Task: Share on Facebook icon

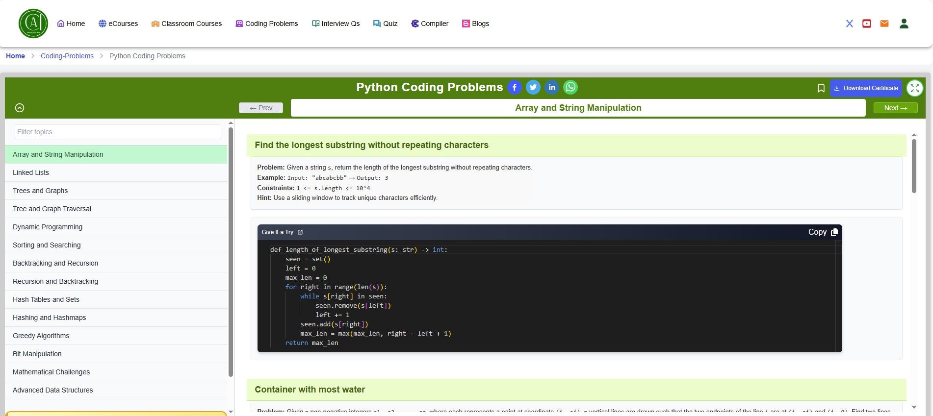Action: pyautogui.click(x=514, y=87)
